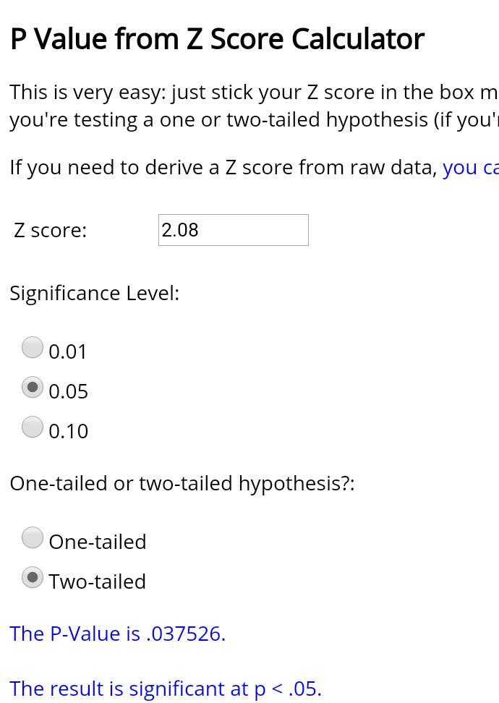Choose the Two-tailed hypothesis radio button

[x=33, y=578]
